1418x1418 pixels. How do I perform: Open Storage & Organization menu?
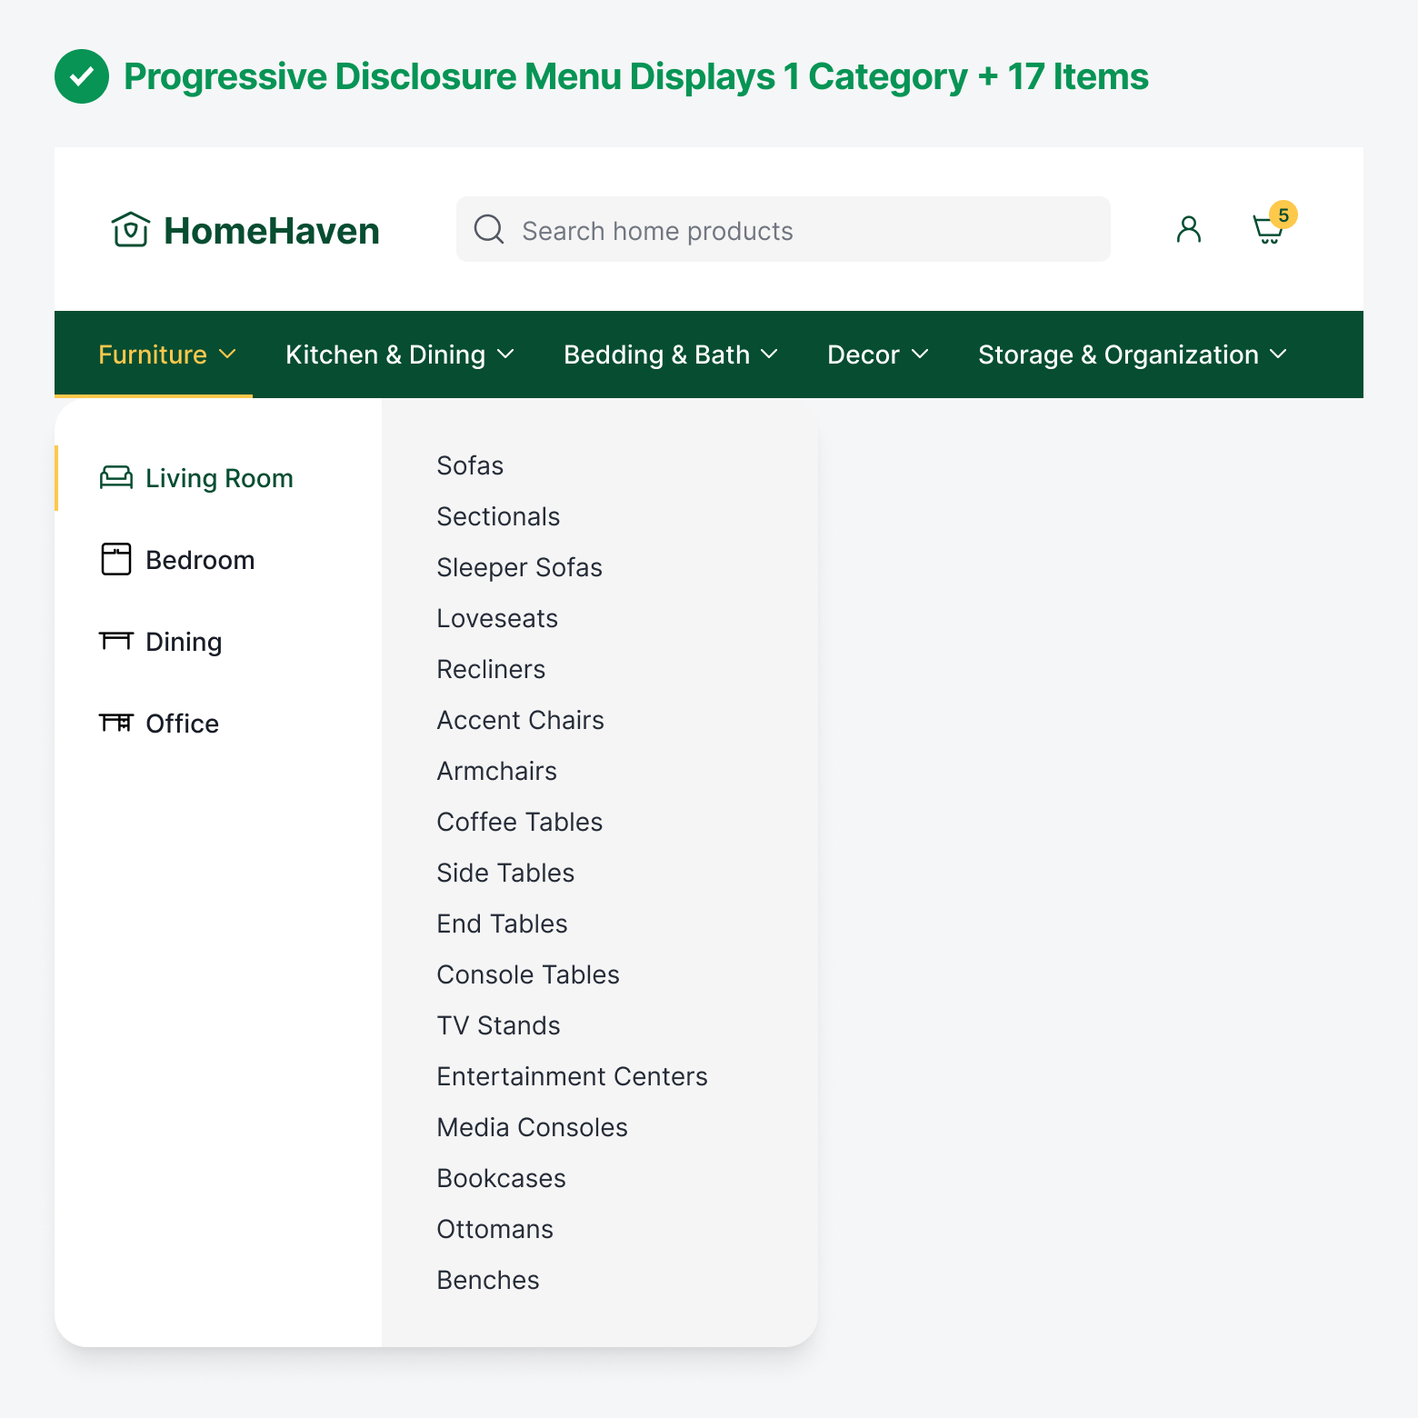[x=1133, y=354]
